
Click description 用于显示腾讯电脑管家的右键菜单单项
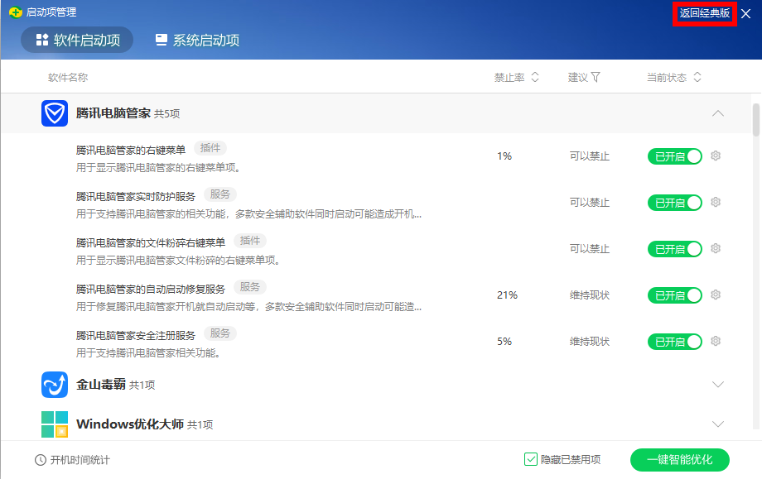click(x=158, y=168)
